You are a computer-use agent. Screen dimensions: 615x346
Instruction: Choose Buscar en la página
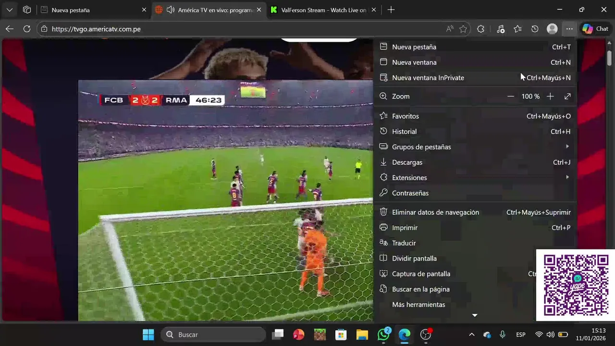pyautogui.click(x=456, y=289)
